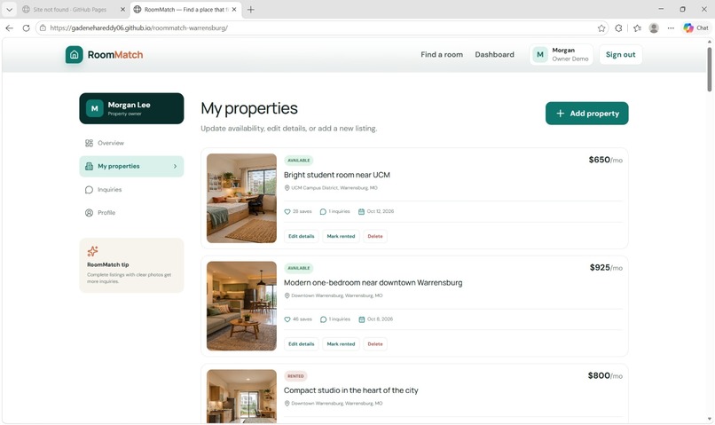Viewport: 715px width, 425px height.
Task: Open the Bright student room photo
Action: [x=241, y=199]
